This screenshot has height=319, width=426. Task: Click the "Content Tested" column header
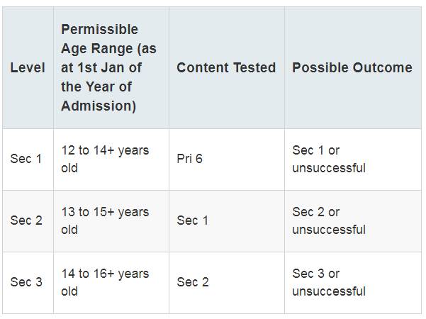pyautogui.click(x=226, y=68)
